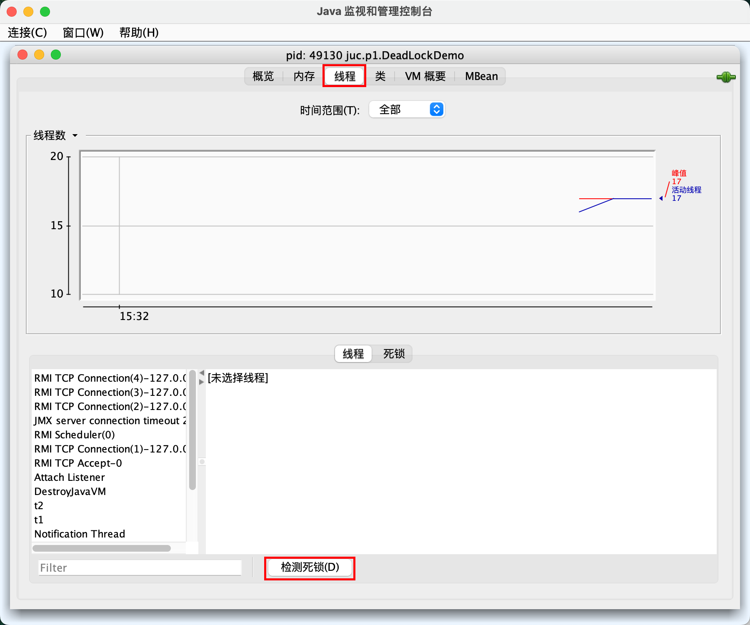Image resolution: width=750 pixels, height=625 pixels.
Task: Focus the Filter input field
Action: pos(140,567)
